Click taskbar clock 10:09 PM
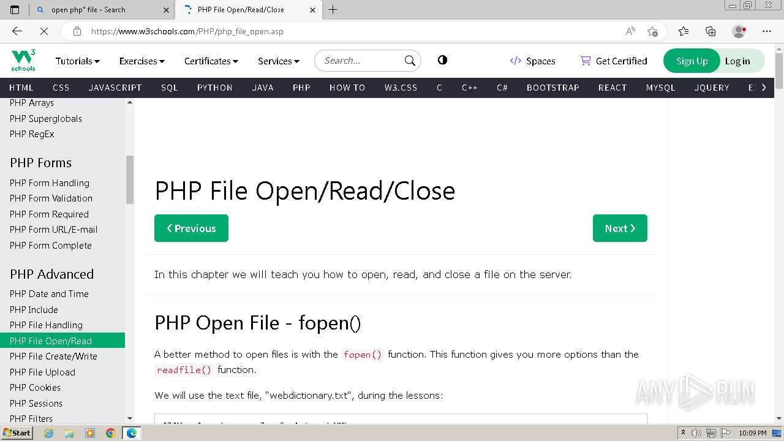 click(752, 433)
